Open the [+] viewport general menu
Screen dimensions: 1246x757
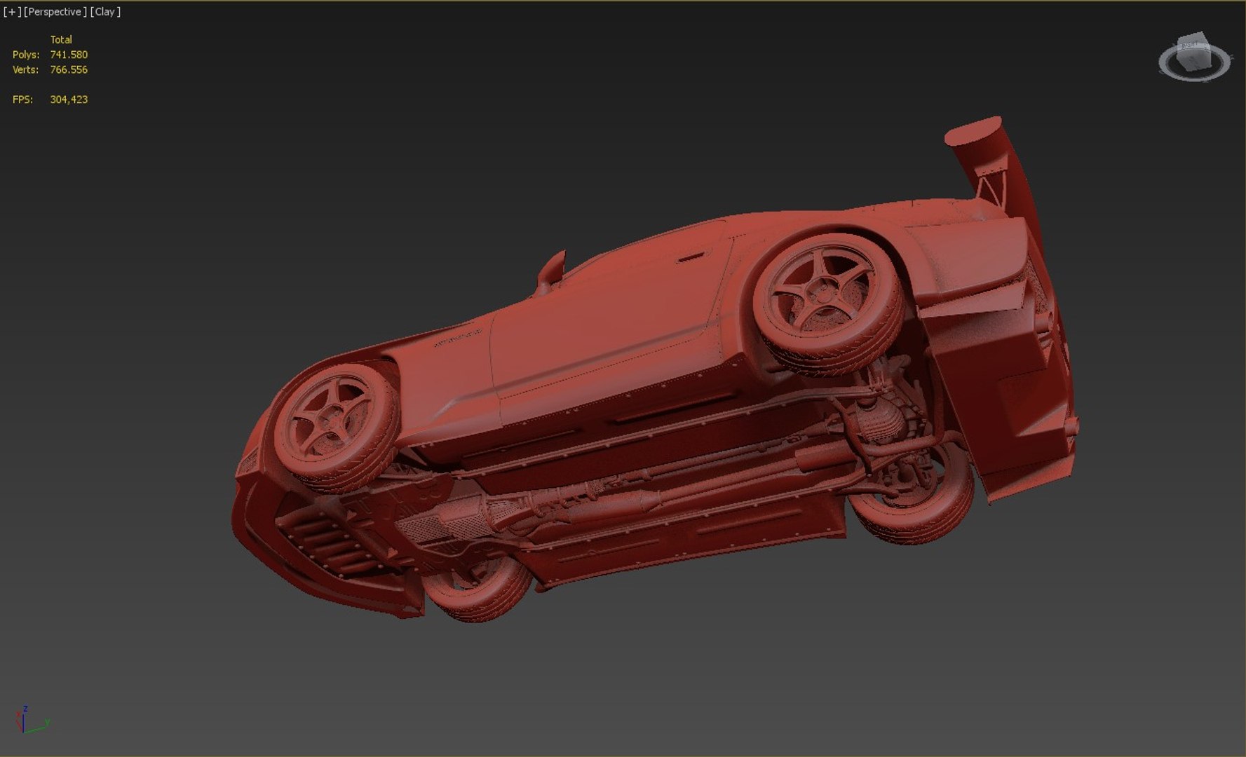tap(12, 12)
